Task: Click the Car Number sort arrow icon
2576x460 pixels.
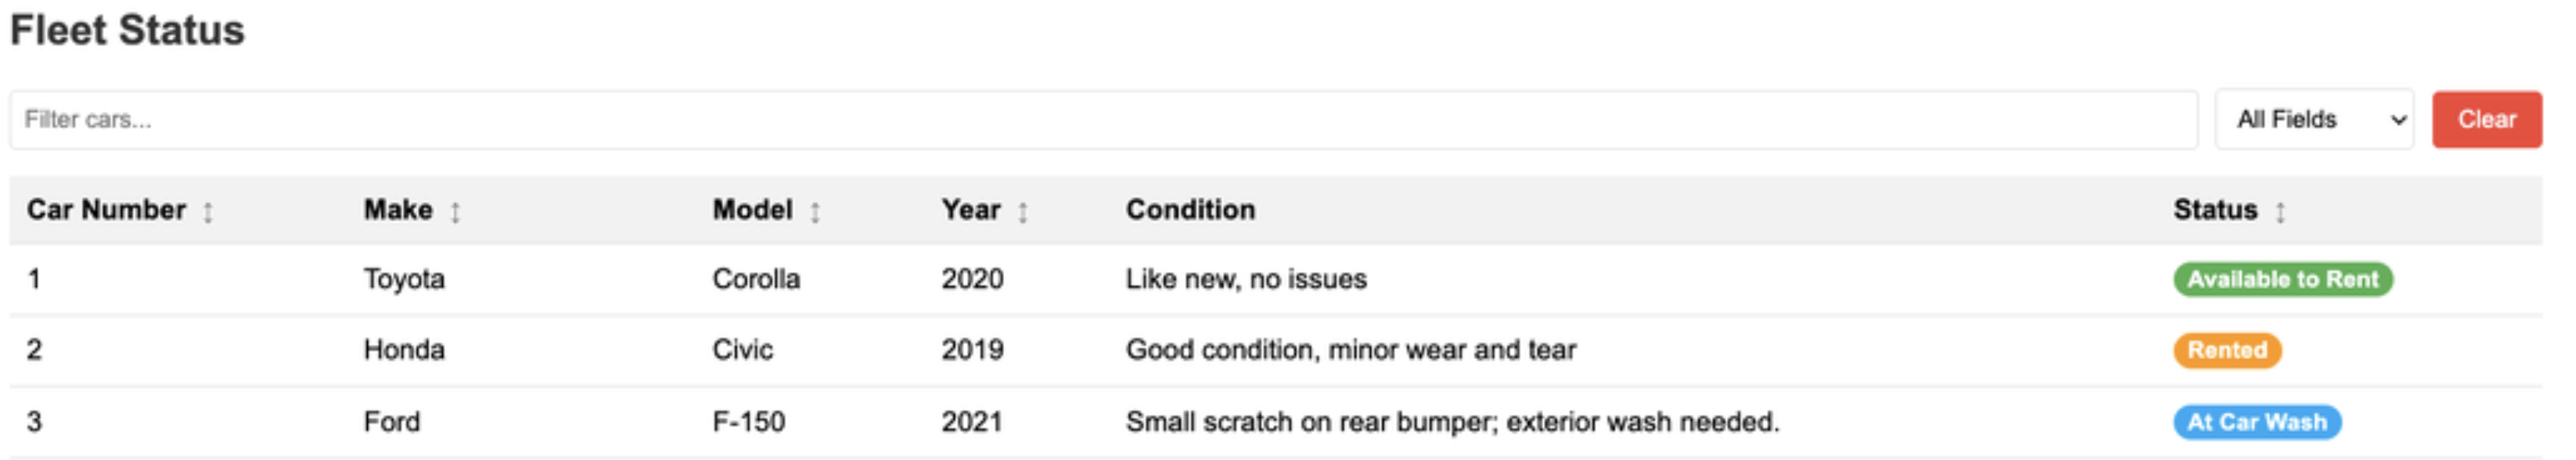Action: [208, 212]
